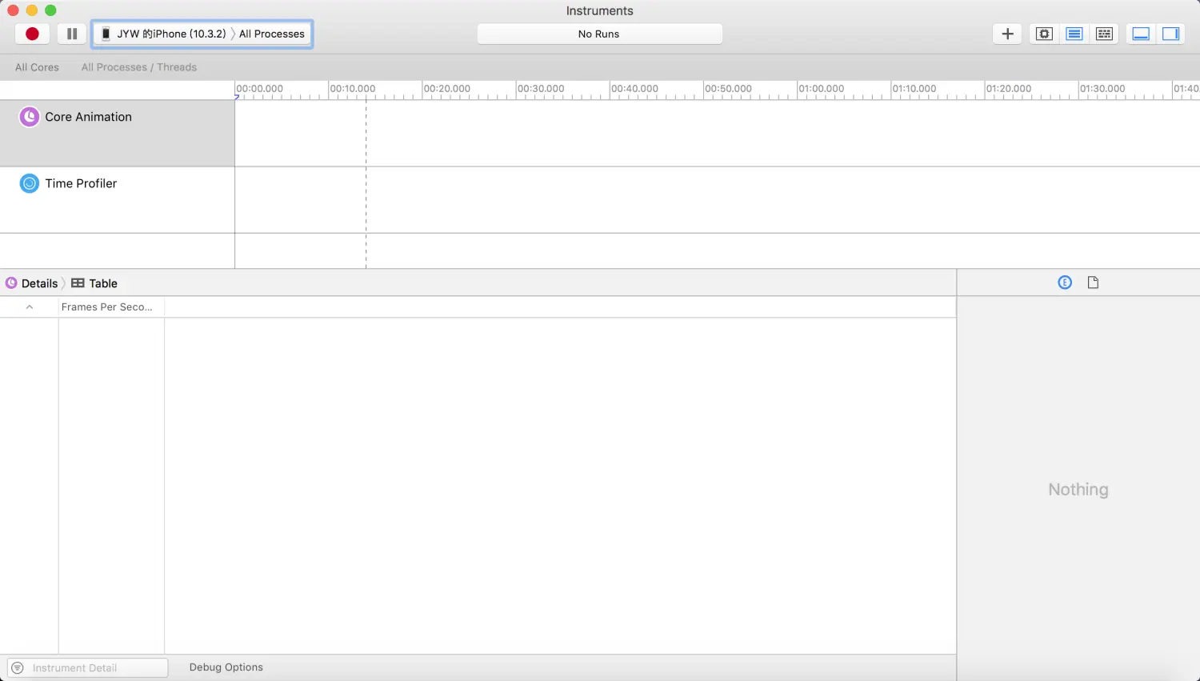Open the Details breadcrumb menu
1200x681 pixels.
click(x=32, y=283)
